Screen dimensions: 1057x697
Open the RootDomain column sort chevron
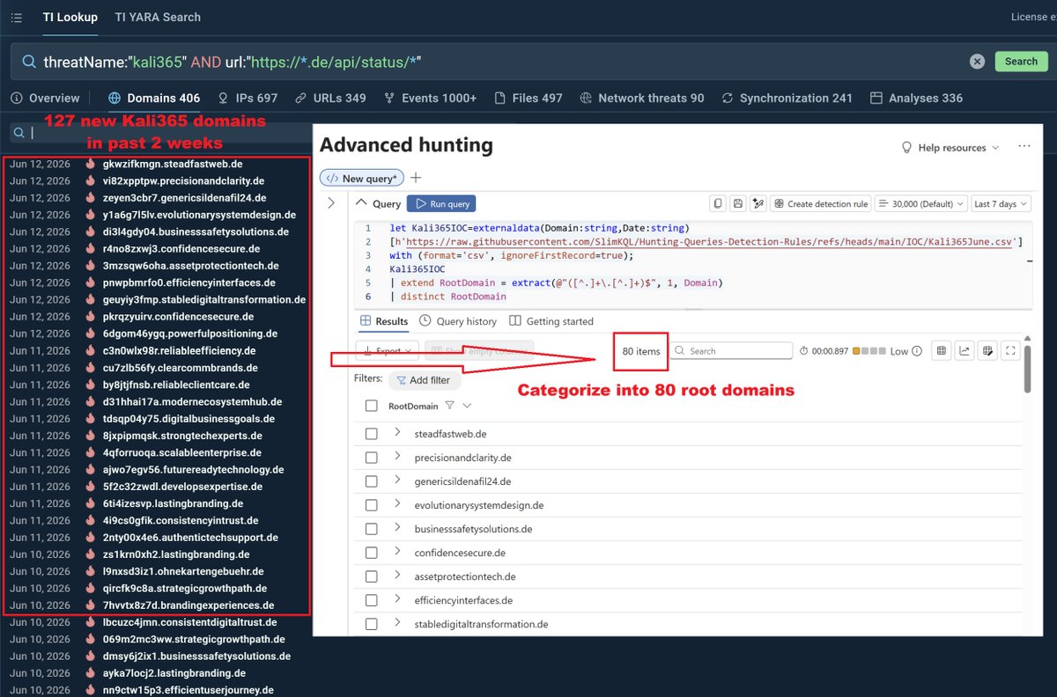point(467,406)
